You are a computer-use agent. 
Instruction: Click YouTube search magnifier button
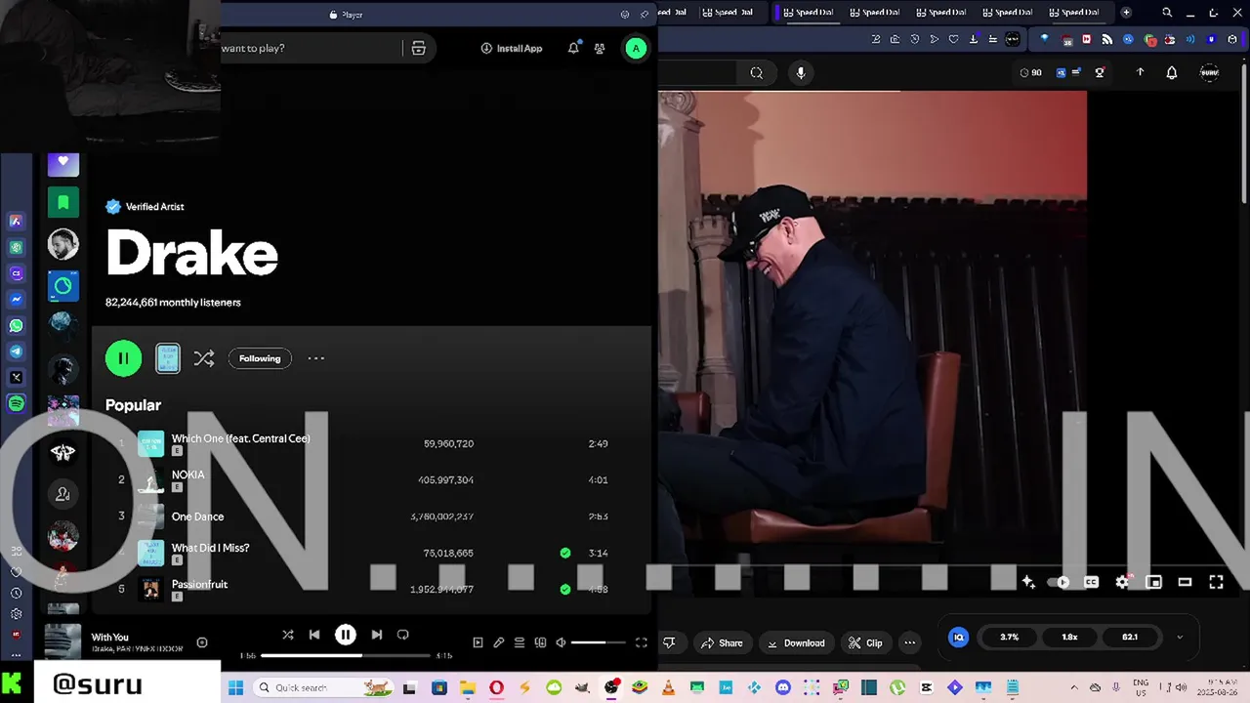757,72
